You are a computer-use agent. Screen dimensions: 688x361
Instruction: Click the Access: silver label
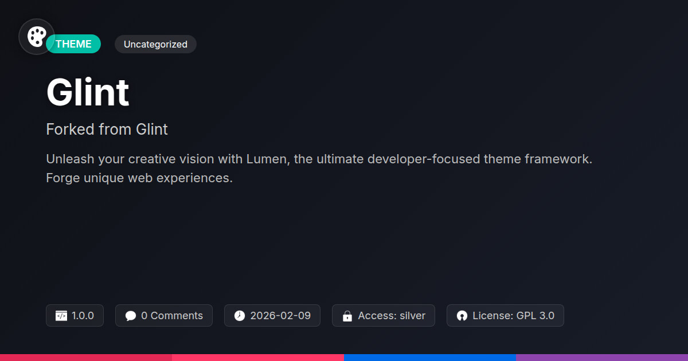tap(392, 316)
